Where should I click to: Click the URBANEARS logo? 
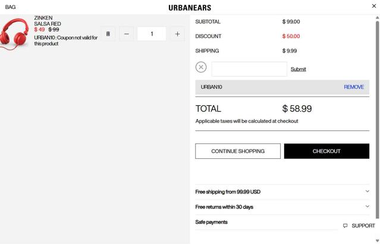[x=190, y=8]
